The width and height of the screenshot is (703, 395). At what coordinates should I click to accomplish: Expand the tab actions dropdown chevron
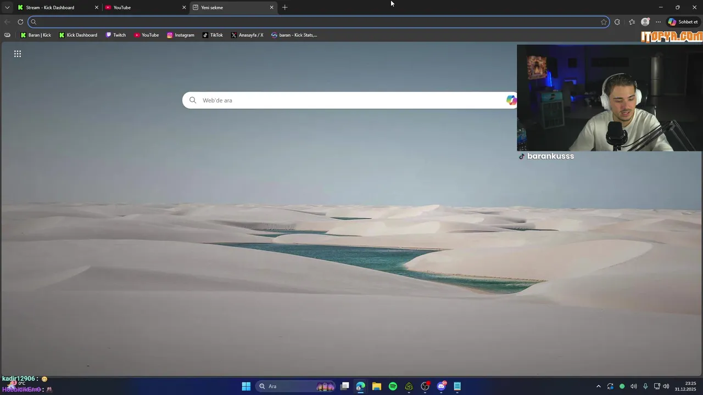point(7,8)
